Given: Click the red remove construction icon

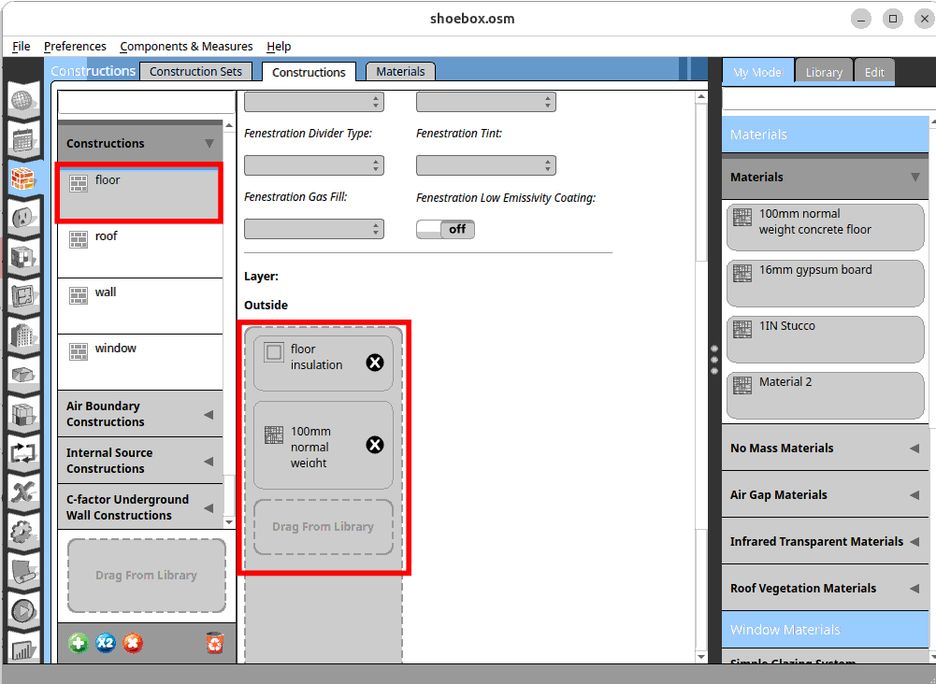Looking at the screenshot, I should 133,643.
